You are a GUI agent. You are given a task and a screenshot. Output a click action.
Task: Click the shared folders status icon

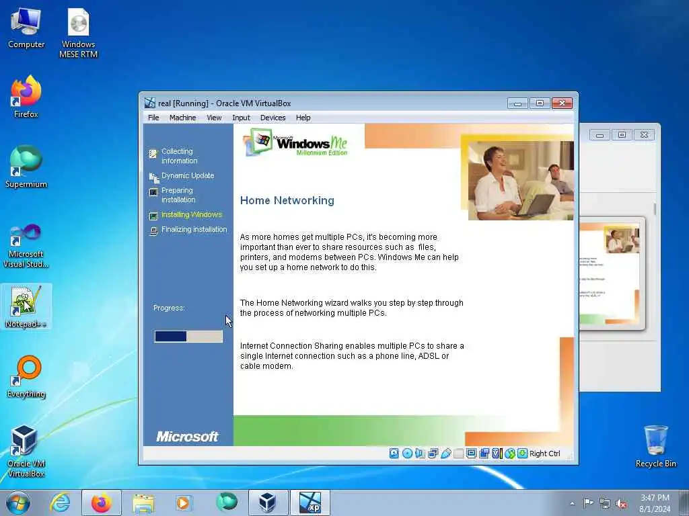pos(458,454)
